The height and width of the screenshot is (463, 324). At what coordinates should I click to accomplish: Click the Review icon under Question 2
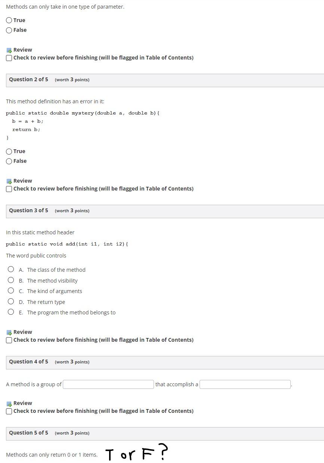(9, 180)
